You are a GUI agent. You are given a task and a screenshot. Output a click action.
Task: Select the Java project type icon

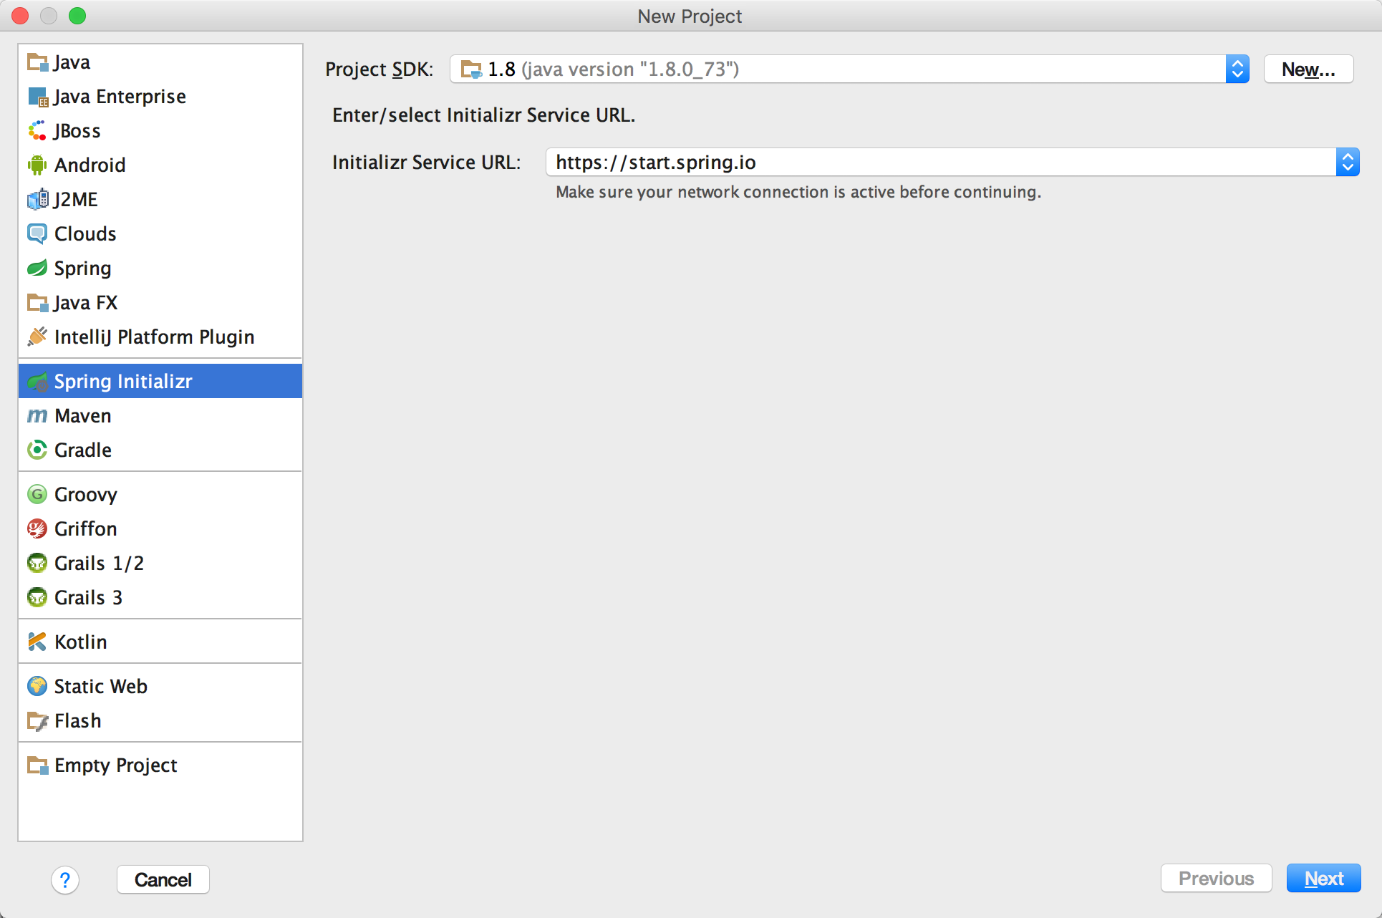pos(37,62)
